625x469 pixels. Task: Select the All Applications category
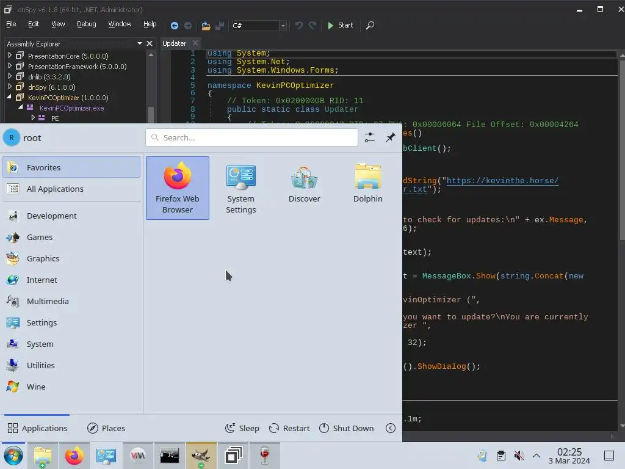point(71,189)
